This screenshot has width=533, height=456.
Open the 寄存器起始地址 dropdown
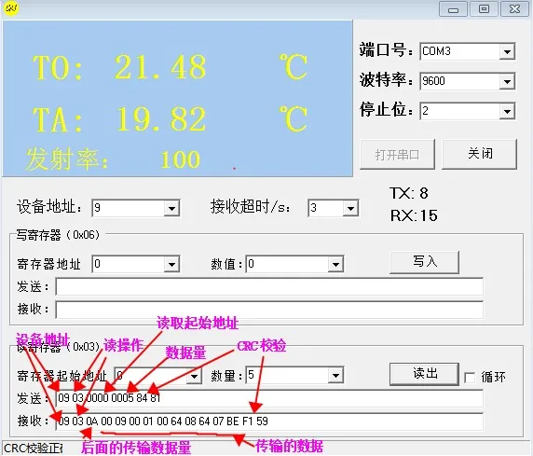coord(194,376)
